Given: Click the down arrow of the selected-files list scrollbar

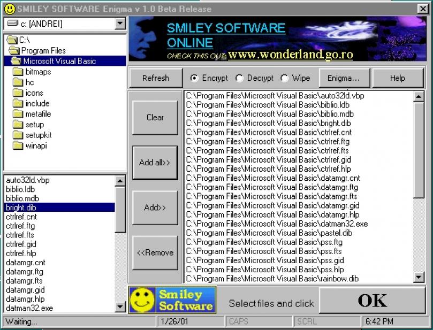Looking at the screenshot, I should tap(419, 277).
